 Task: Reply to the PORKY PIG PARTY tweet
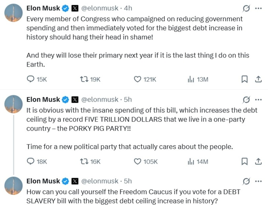coord(31,161)
